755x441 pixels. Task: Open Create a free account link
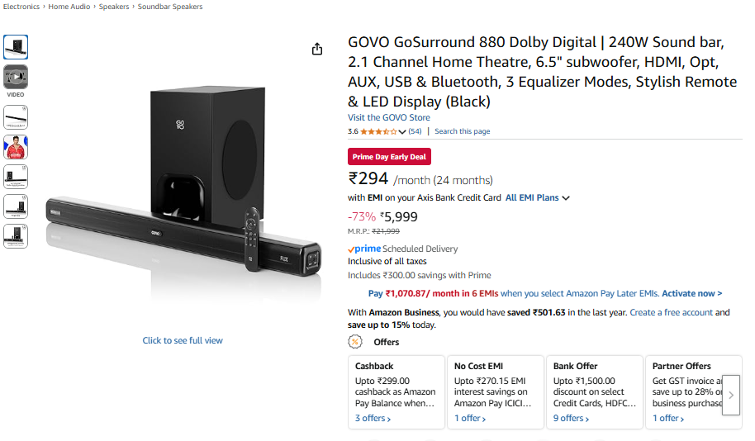[671, 312]
